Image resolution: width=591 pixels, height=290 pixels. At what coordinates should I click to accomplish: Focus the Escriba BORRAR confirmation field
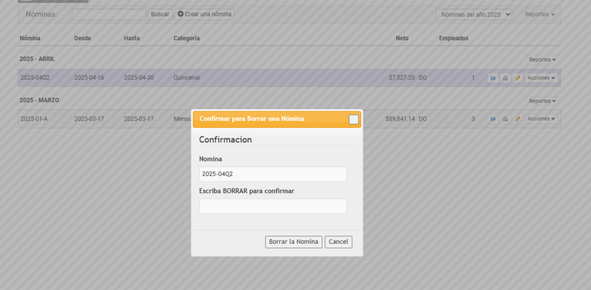[272, 206]
